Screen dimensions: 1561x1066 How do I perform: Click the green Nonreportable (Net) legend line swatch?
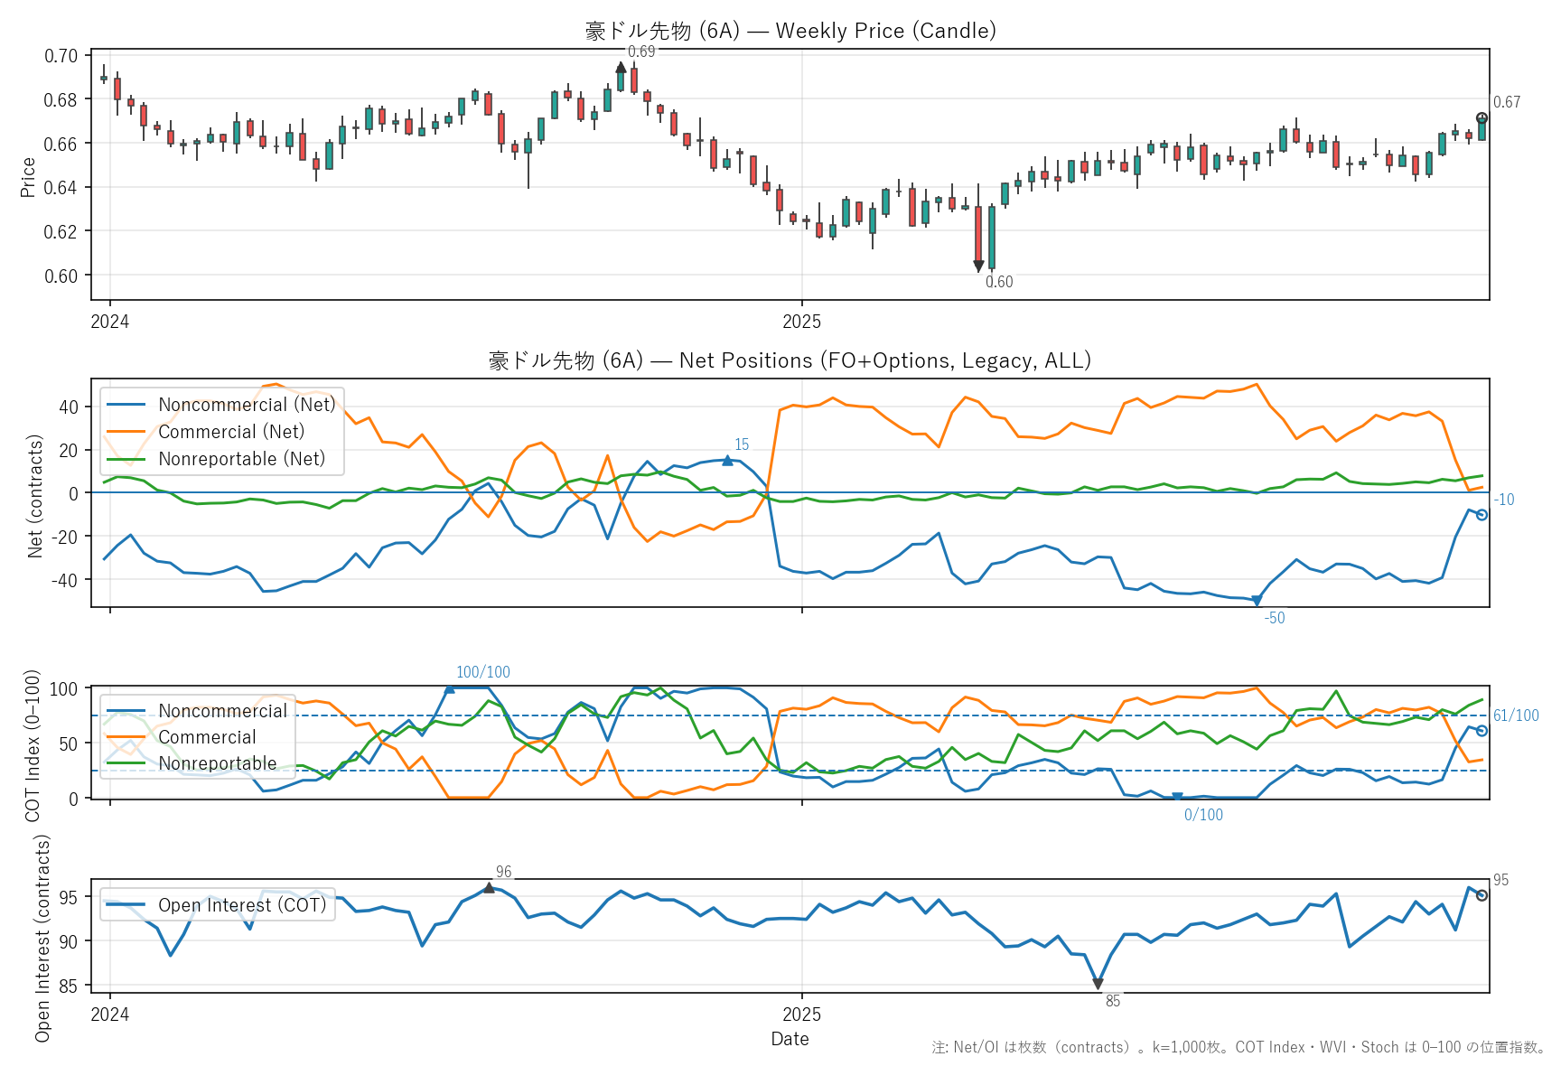pos(126,459)
